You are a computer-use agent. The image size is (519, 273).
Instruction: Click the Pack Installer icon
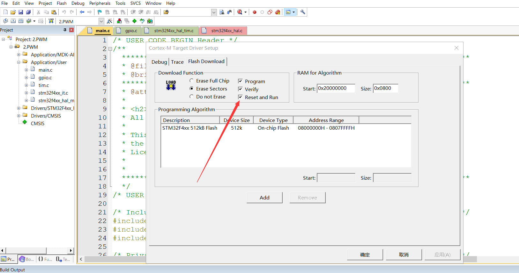(x=150, y=21)
